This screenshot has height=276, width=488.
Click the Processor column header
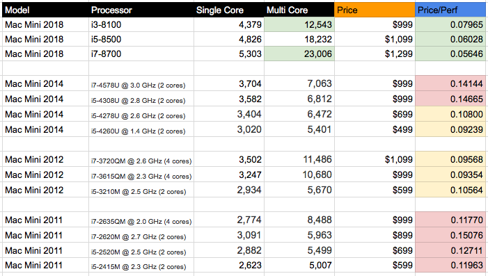coord(141,10)
